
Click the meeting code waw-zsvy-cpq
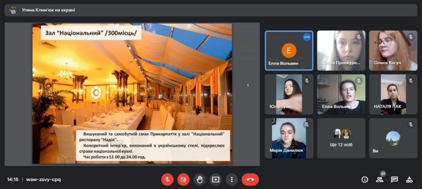(43, 180)
